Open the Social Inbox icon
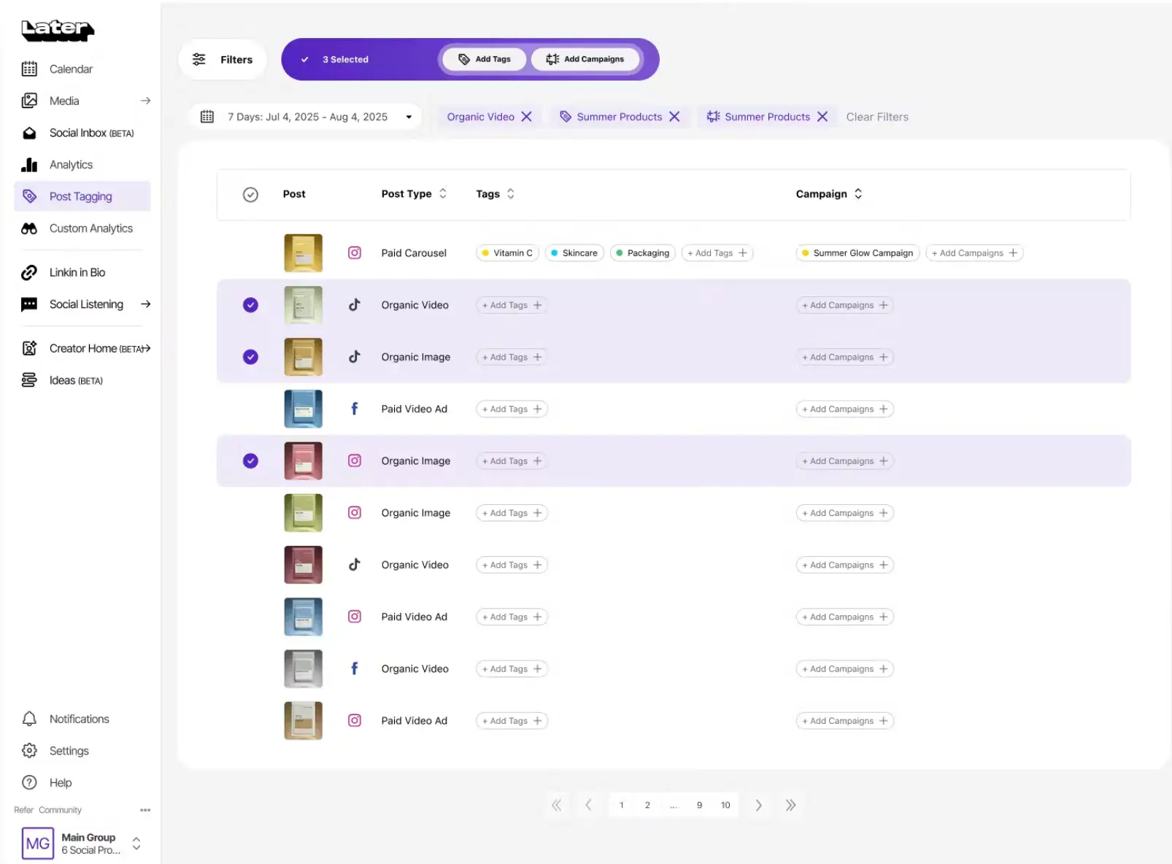This screenshot has width=1172, height=864. 29,133
